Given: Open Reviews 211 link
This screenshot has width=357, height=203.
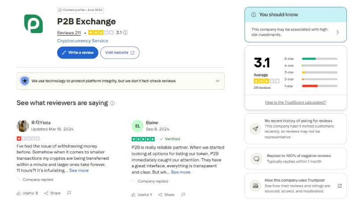Looking at the screenshot, I should pos(69,33).
